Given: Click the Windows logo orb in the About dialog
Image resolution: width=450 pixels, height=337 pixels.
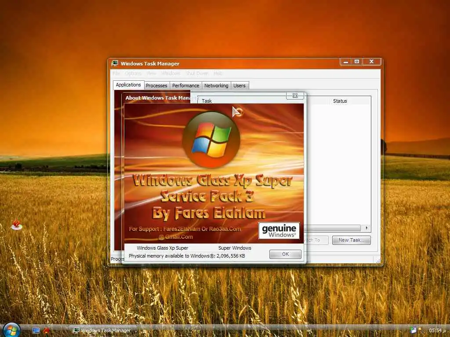Looking at the screenshot, I should (x=211, y=140).
